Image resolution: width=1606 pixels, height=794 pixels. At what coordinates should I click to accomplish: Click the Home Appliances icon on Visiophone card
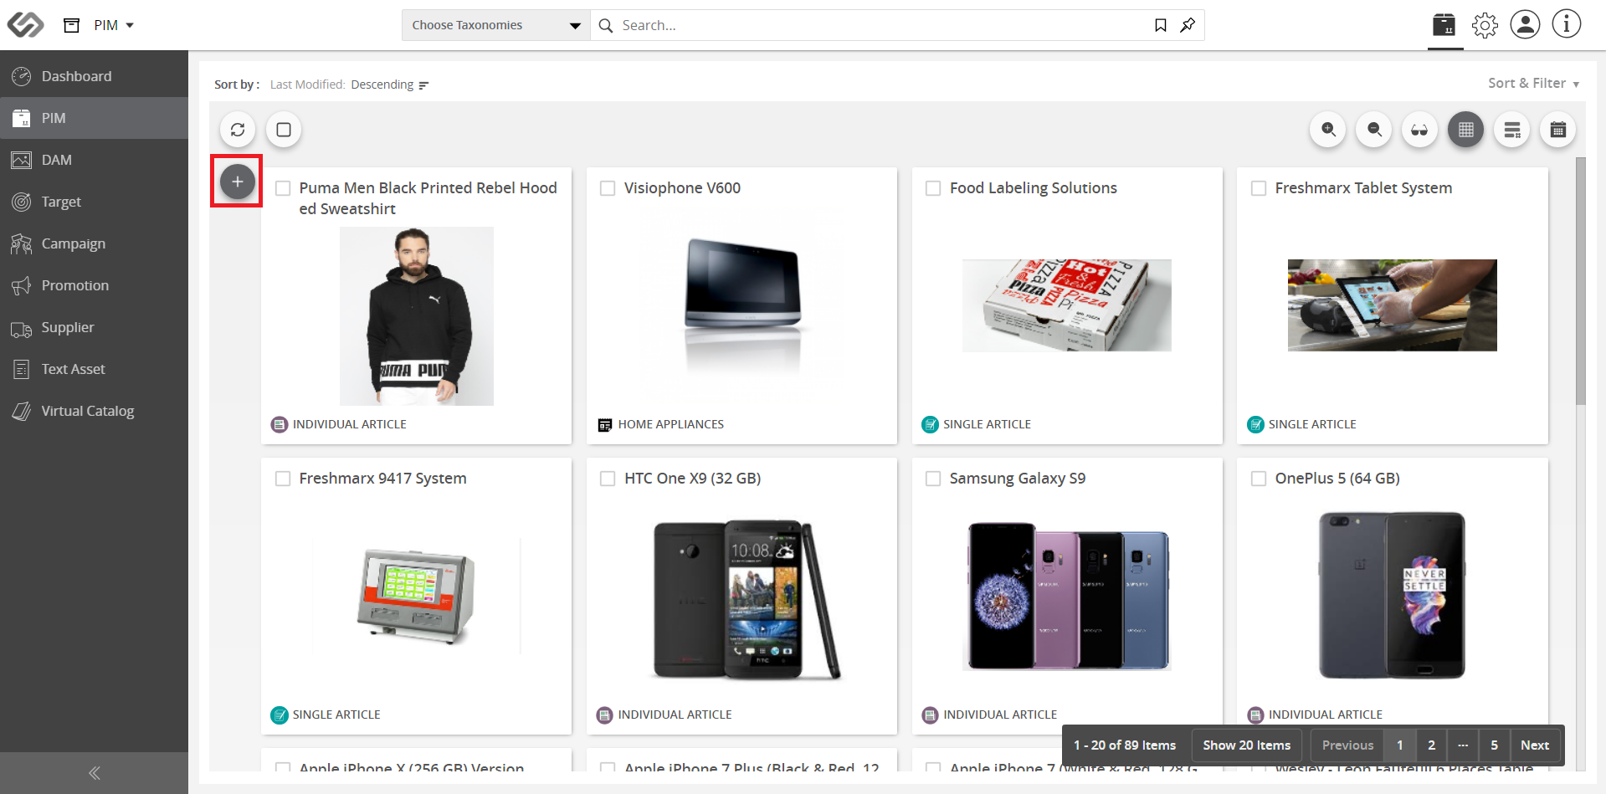pyautogui.click(x=605, y=425)
